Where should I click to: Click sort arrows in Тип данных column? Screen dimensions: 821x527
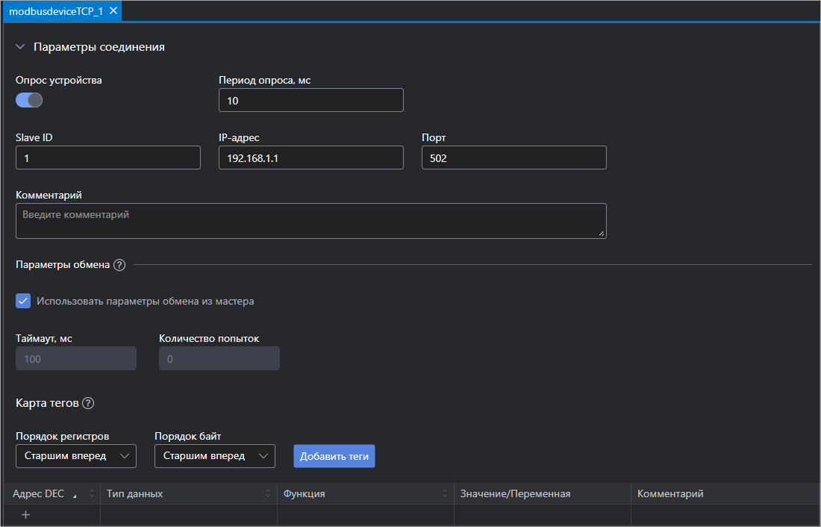pos(267,493)
